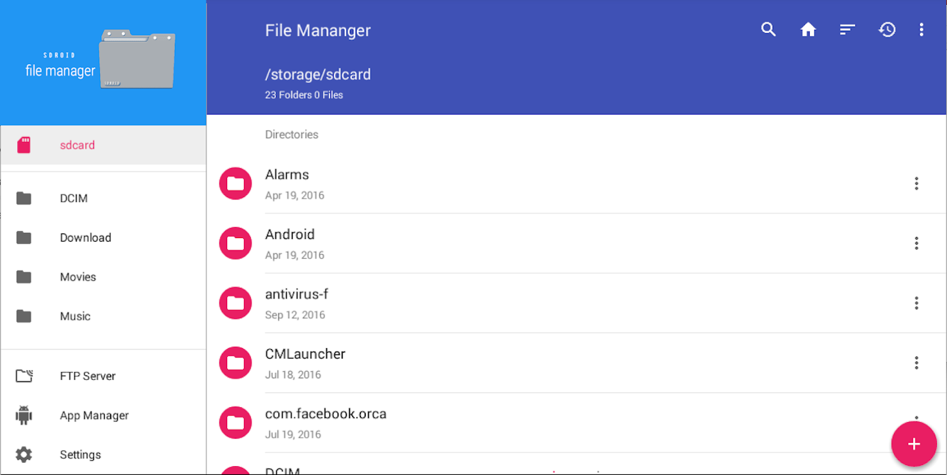This screenshot has width=947, height=475.
Task: Go to Download folder shortcut
Action: 85,237
